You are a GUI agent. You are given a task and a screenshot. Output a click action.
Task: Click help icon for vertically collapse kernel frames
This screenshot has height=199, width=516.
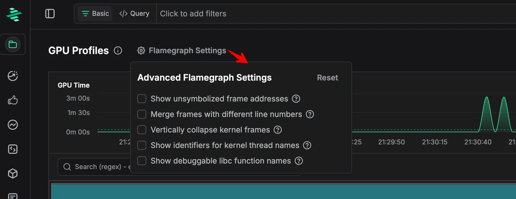coord(278,129)
